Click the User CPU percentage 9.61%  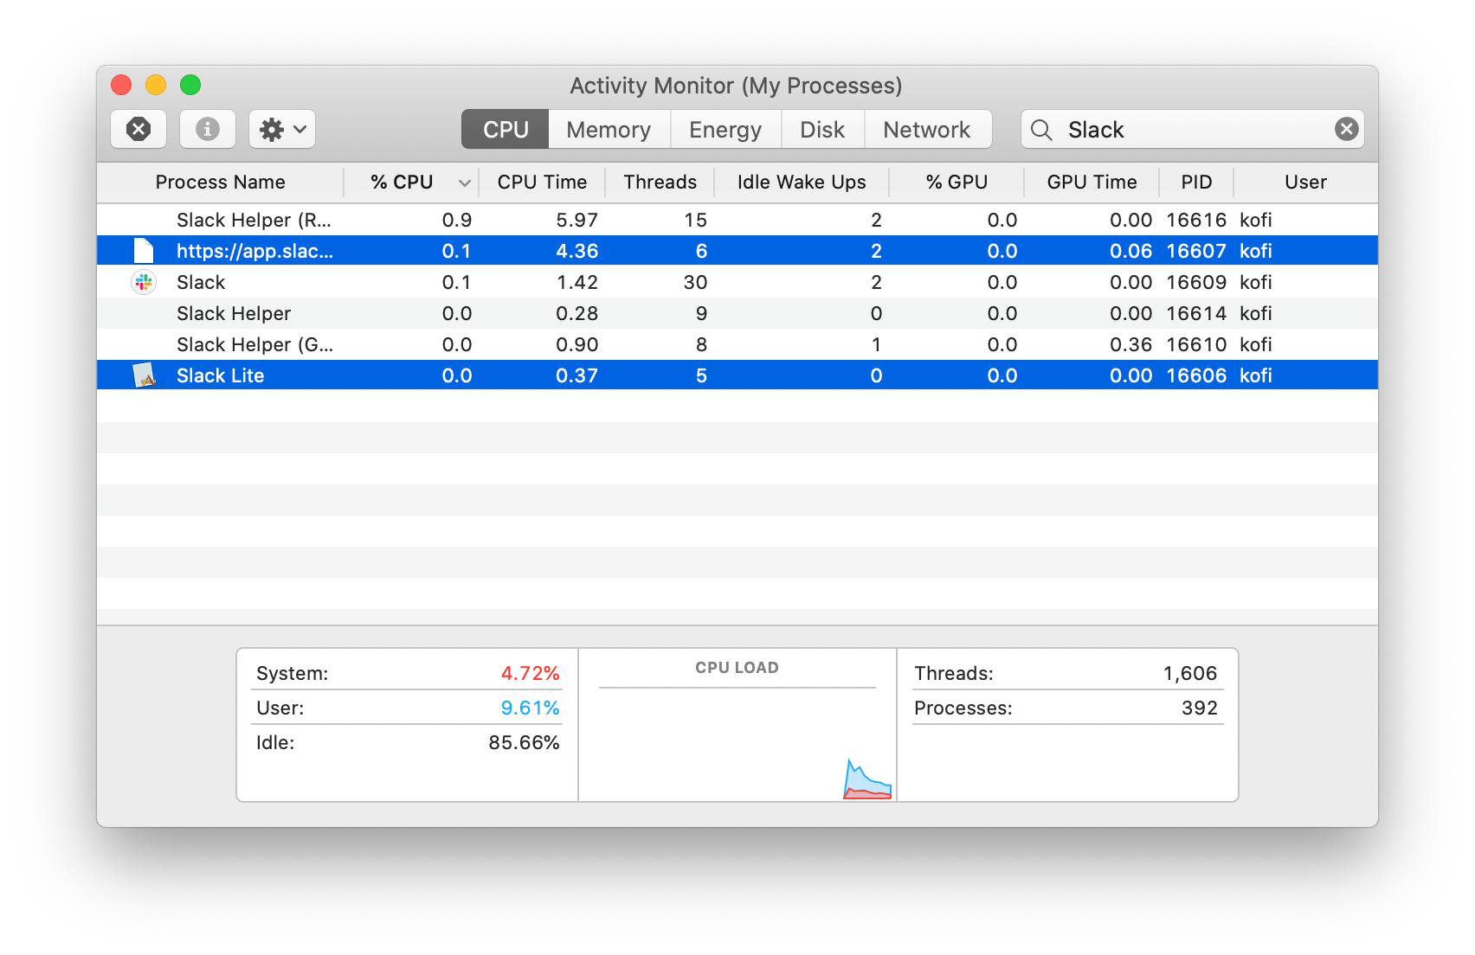(x=530, y=708)
